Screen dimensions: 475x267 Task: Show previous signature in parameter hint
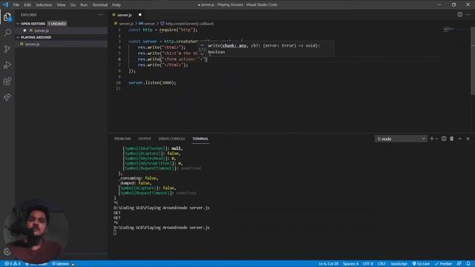coord(202,44)
